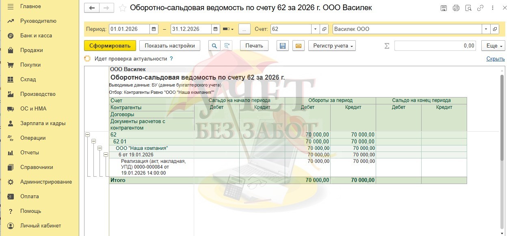This screenshot has height=236, width=513.
Task: Go forward with the right arrow button
Action: point(106,8)
